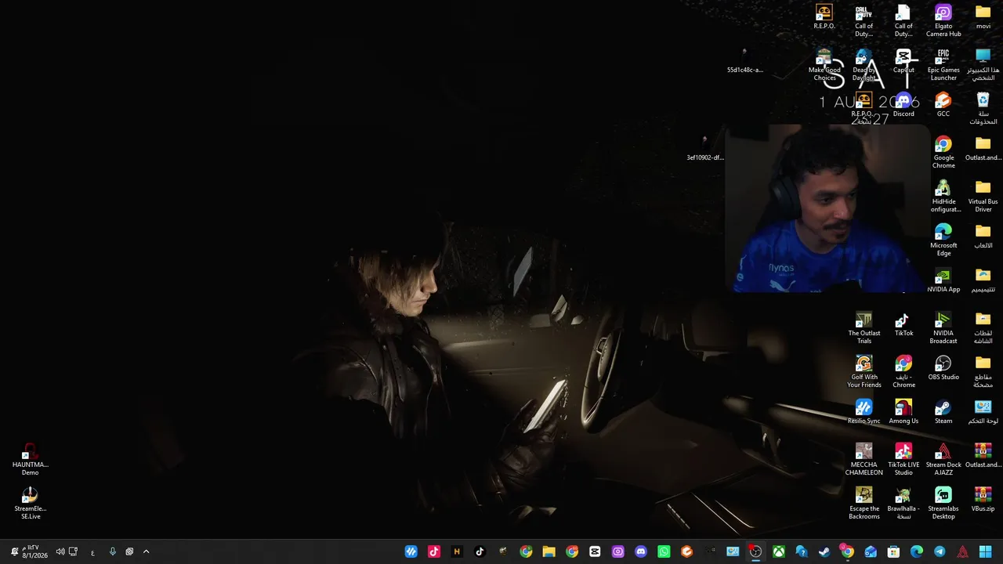Select the TikTok LIVE Studio desktop shortcut
The height and width of the screenshot is (564, 1003).
(903, 460)
